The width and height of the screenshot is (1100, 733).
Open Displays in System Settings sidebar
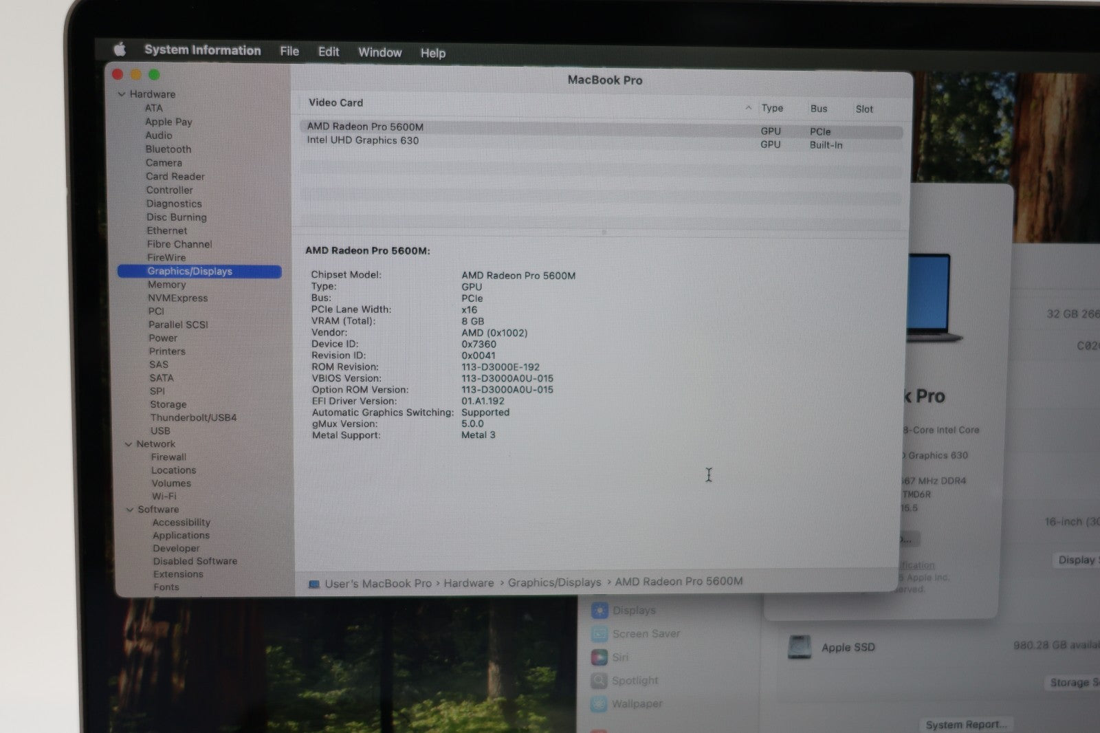[x=634, y=611]
